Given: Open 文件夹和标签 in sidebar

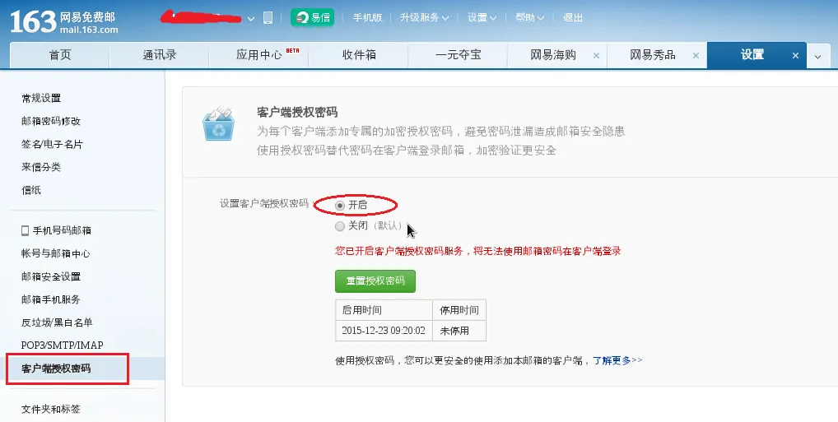Looking at the screenshot, I should coord(51,409).
